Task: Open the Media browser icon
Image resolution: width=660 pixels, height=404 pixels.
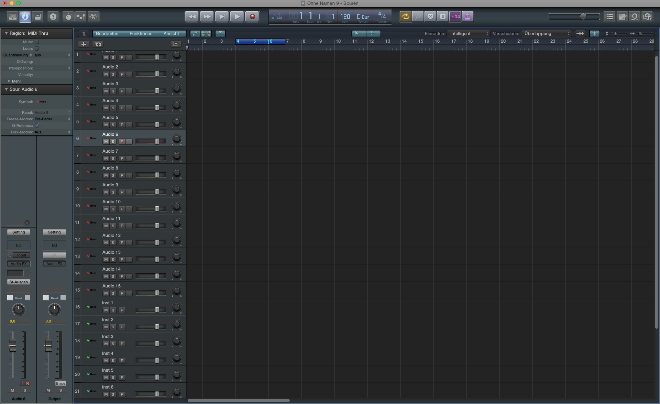Action: click(648, 17)
